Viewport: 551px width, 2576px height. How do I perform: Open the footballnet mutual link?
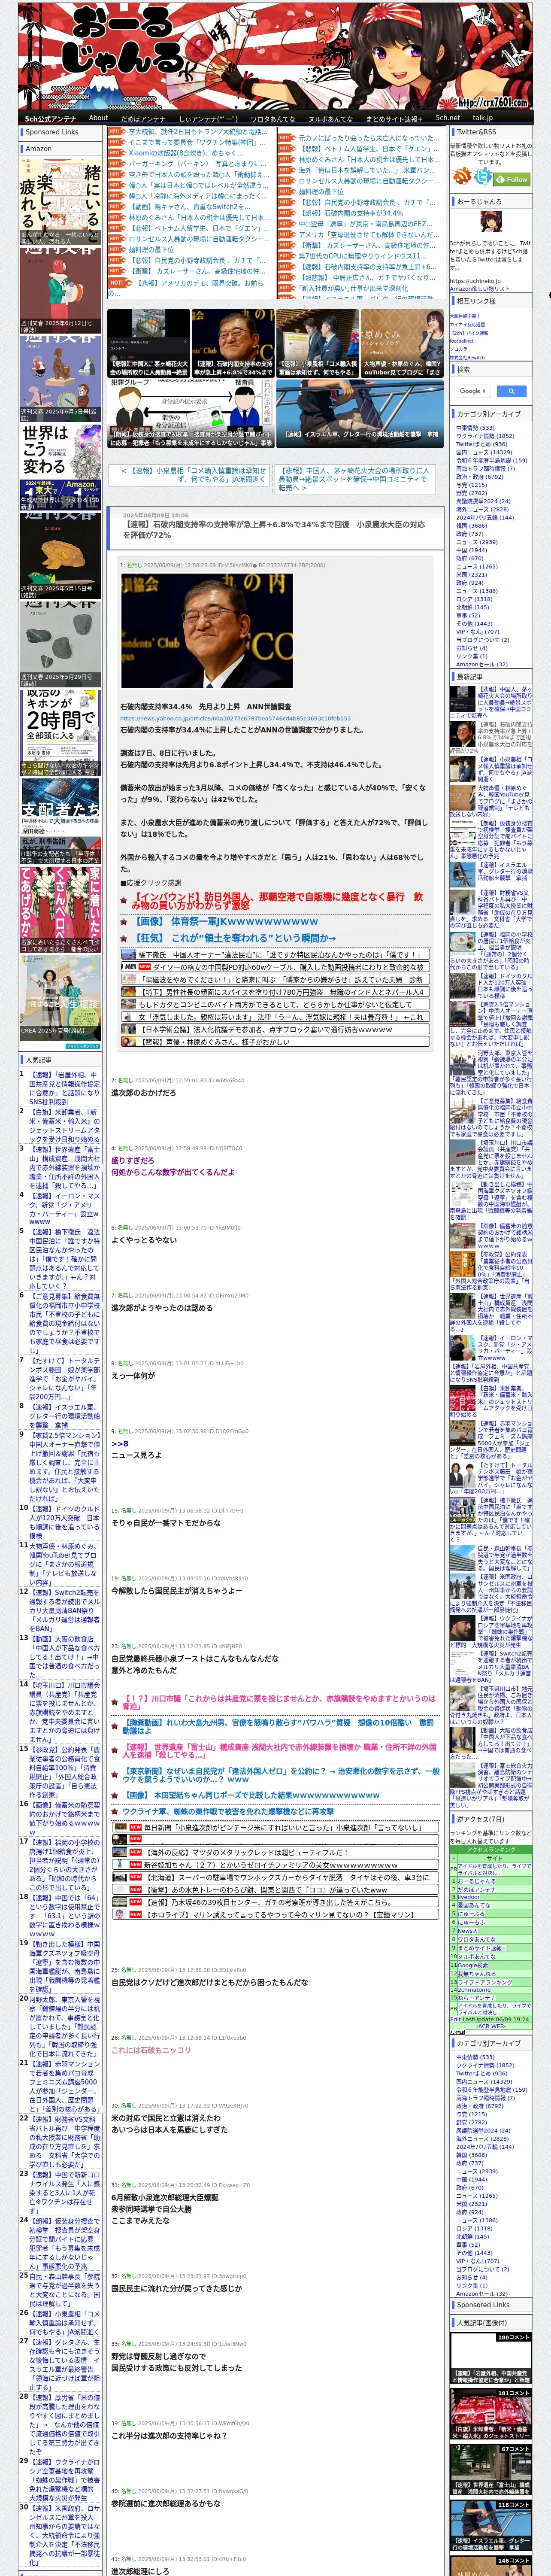click(x=462, y=340)
